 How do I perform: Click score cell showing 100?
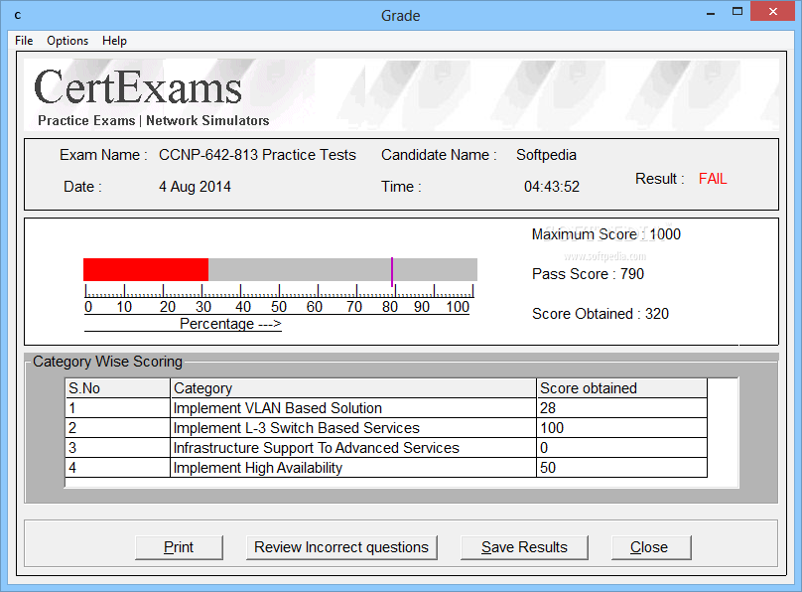(622, 428)
